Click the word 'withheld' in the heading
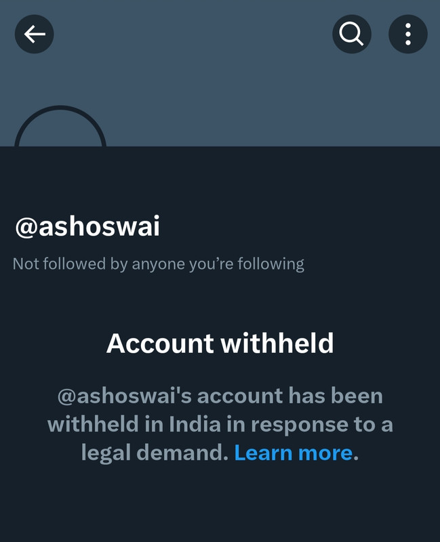This screenshot has width=440, height=542. (x=277, y=343)
